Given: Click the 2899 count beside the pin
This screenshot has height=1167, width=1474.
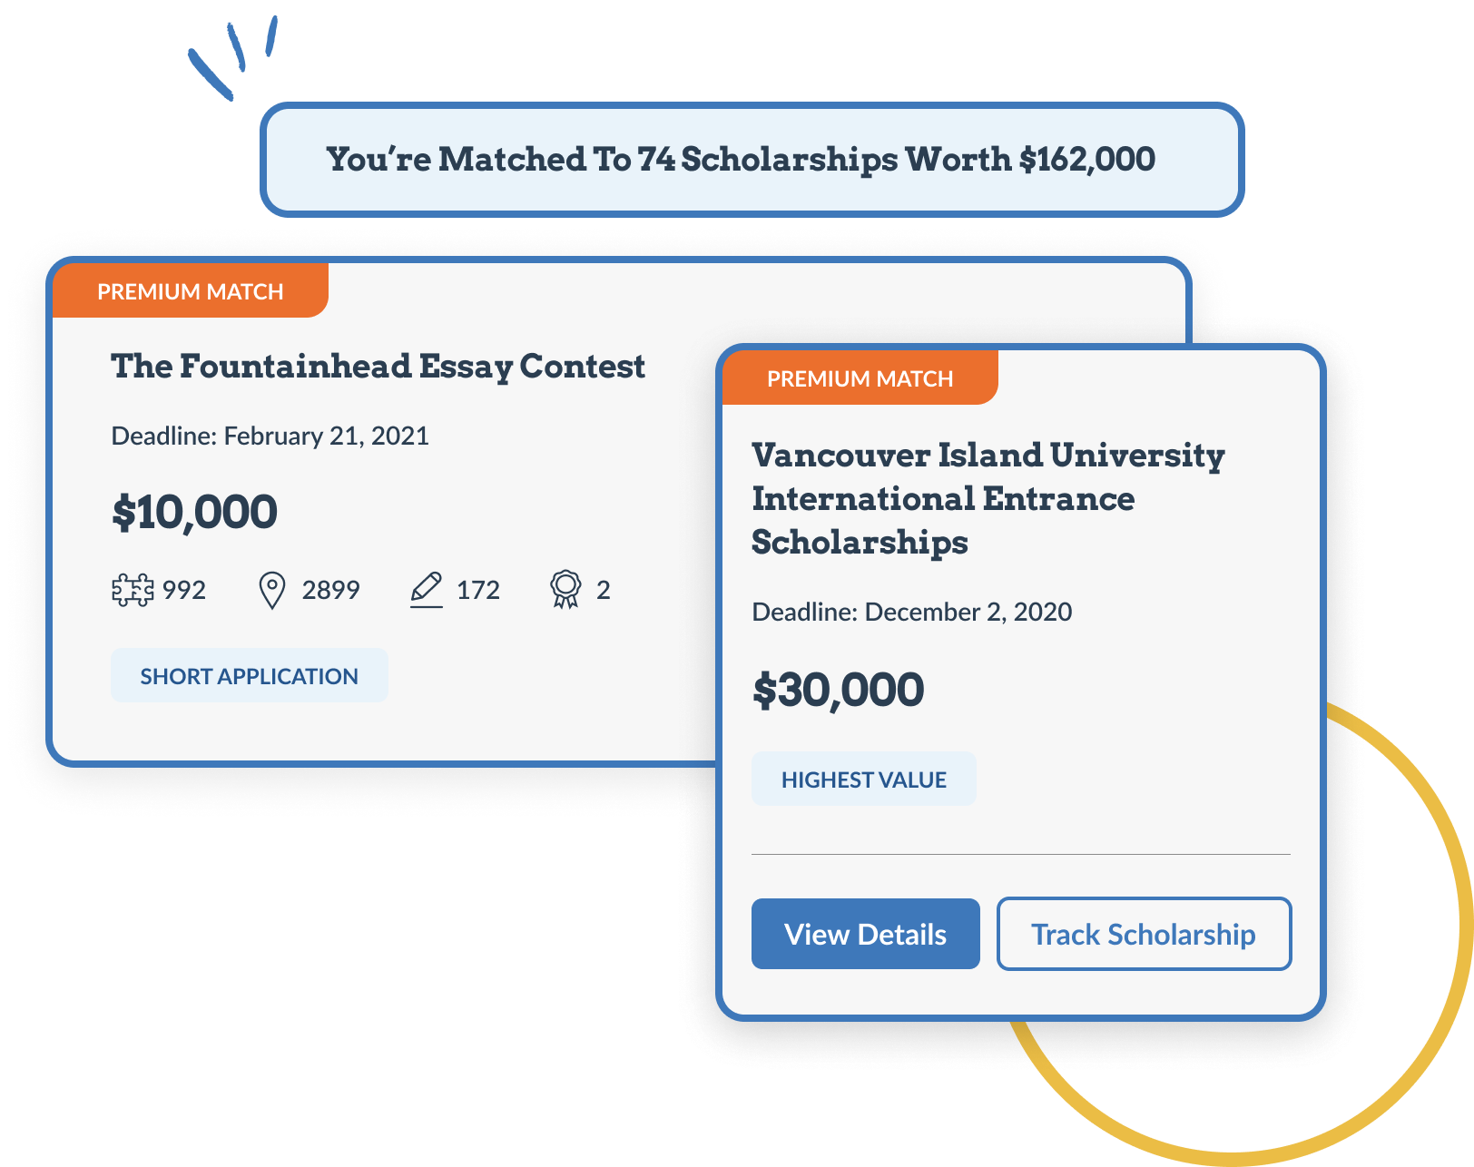Looking at the screenshot, I should click(330, 591).
